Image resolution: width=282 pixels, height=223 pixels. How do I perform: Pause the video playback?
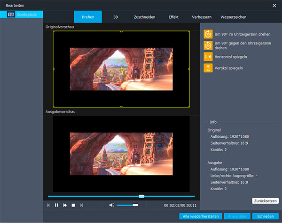tap(56, 205)
